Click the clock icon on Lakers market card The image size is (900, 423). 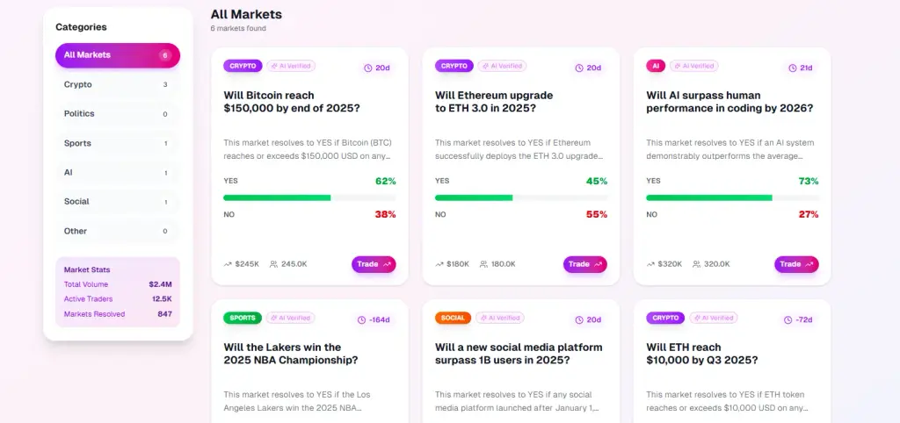pyautogui.click(x=361, y=319)
